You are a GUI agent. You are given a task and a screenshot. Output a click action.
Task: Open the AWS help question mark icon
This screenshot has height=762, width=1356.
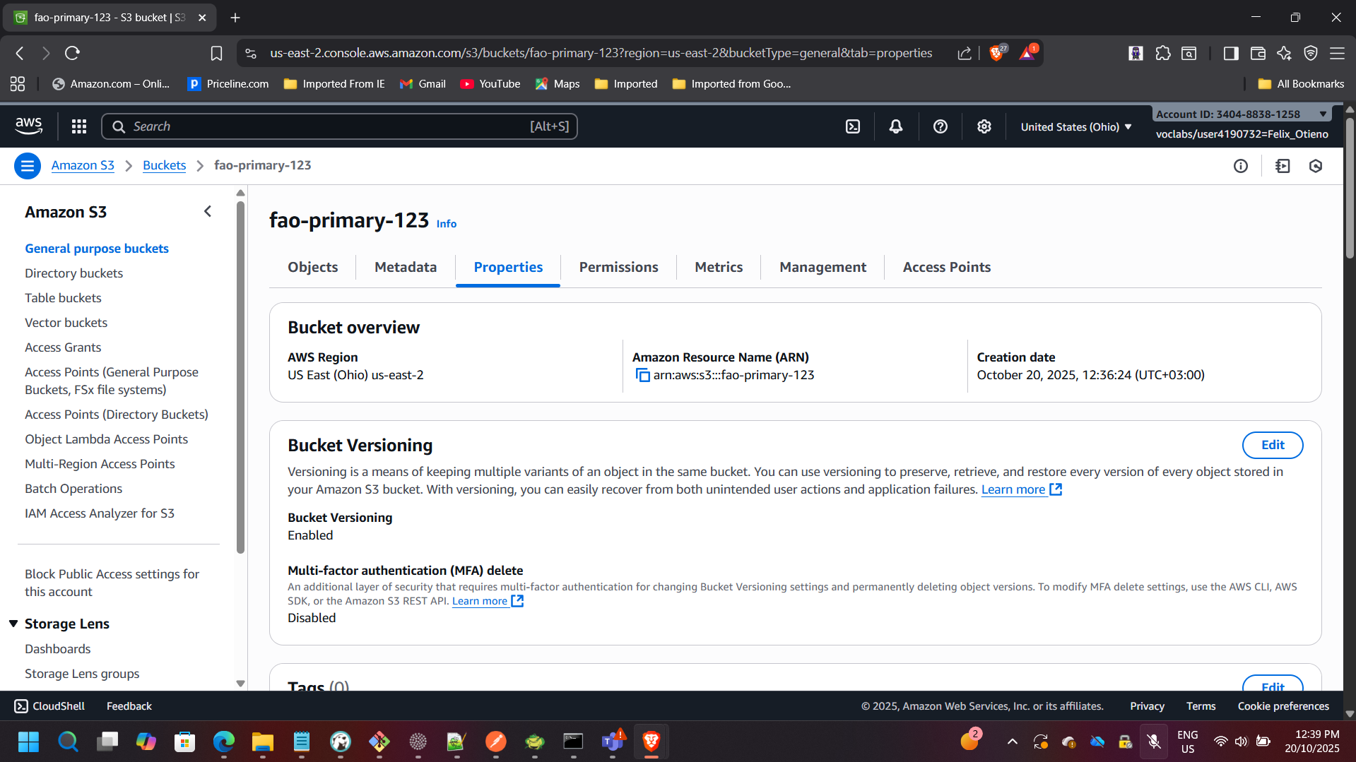940,126
